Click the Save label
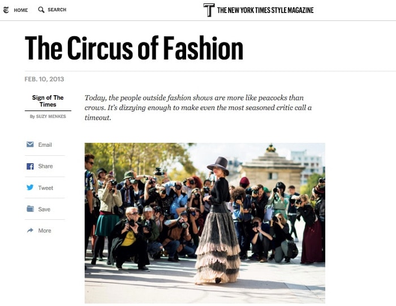The image size is (396, 306). [45, 210]
